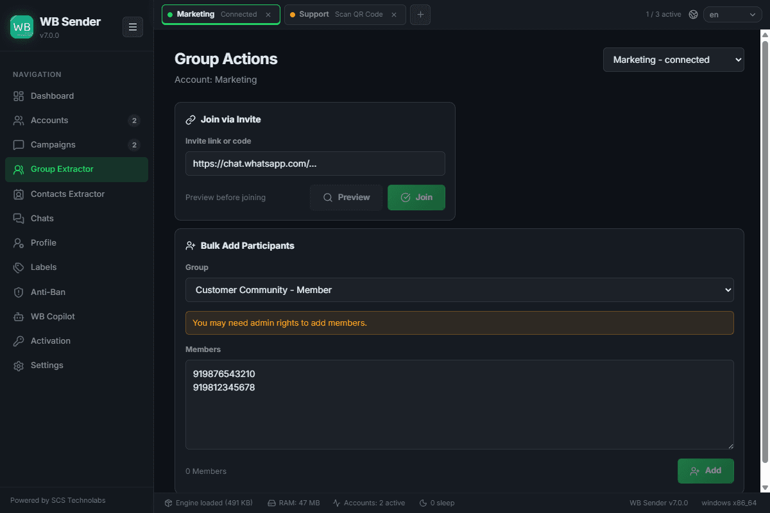Viewport: 770px width, 513px height.
Task: Expand the Customer Community group dropdown
Action: (x=459, y=290)
